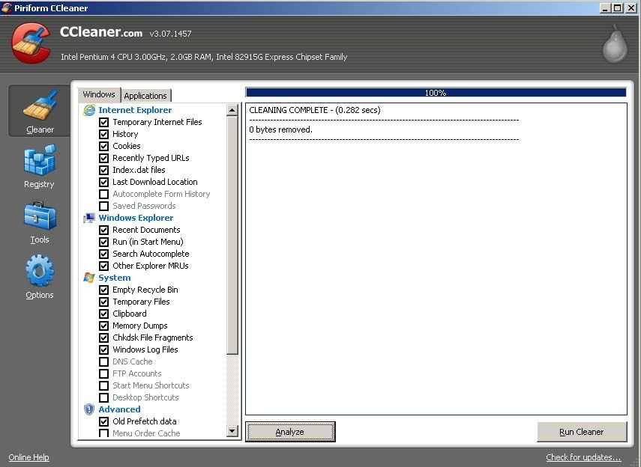
Task: Switch to the Applications tab
Action: point(145,96)
